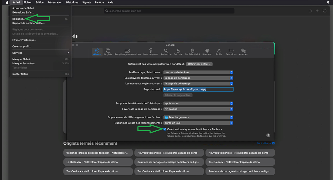Show the tab overview in Safari's toolbar

[325, 11]
